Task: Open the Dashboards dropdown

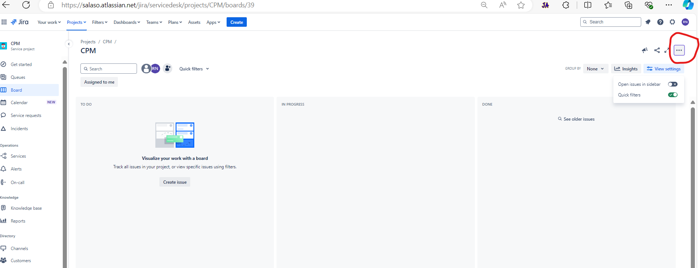Action: (x=127, y=22)
